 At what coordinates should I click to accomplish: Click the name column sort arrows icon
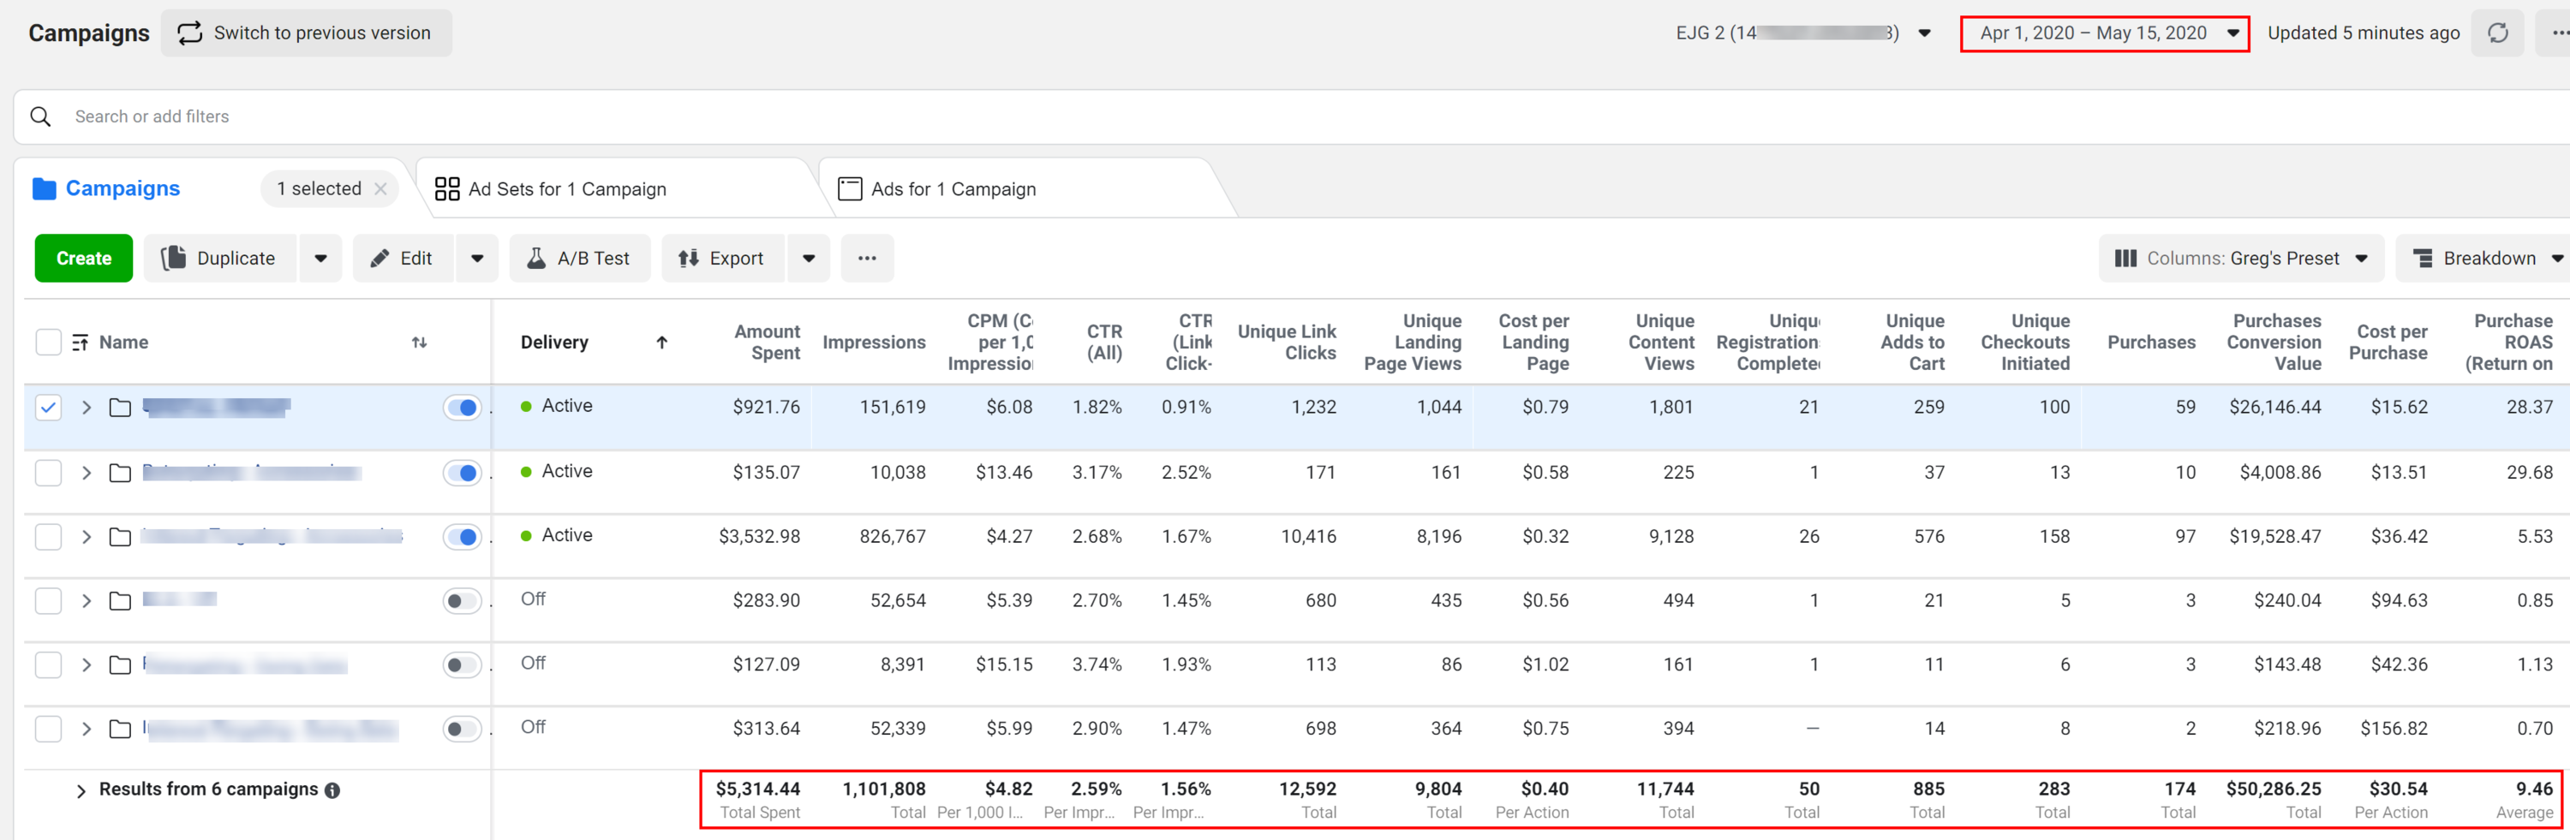coord(419,343)
